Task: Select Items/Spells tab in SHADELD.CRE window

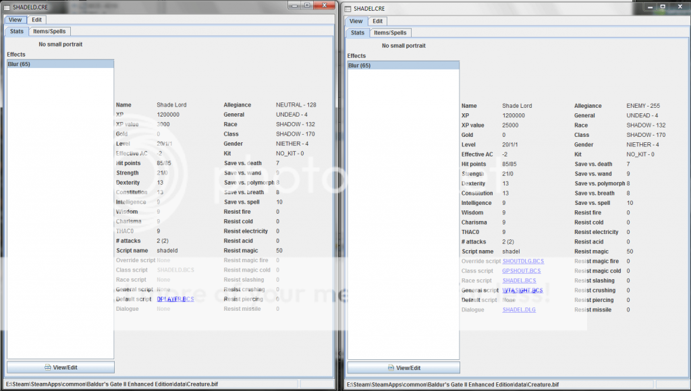Action: point(50,31)
